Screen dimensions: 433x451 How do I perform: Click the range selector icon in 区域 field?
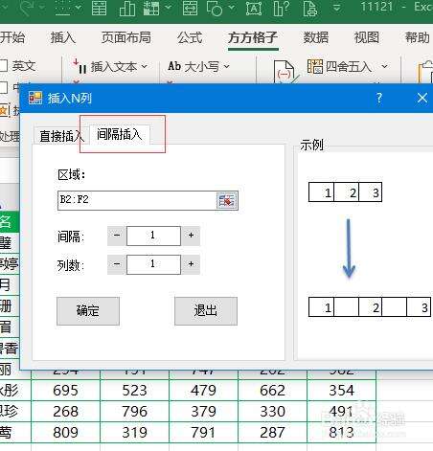(x=227, y=200)
